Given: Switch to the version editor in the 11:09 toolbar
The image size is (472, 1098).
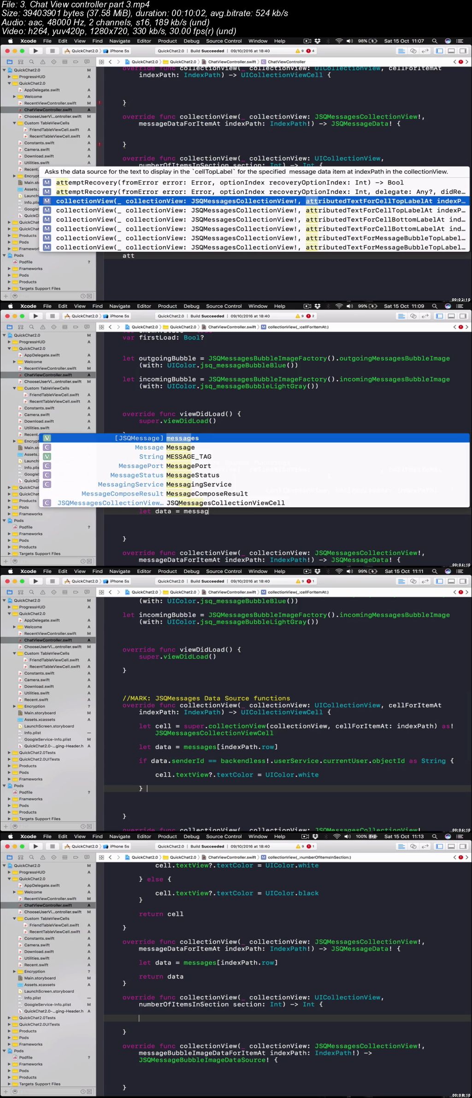Looking at the screenshot, I should pos(425,316).
